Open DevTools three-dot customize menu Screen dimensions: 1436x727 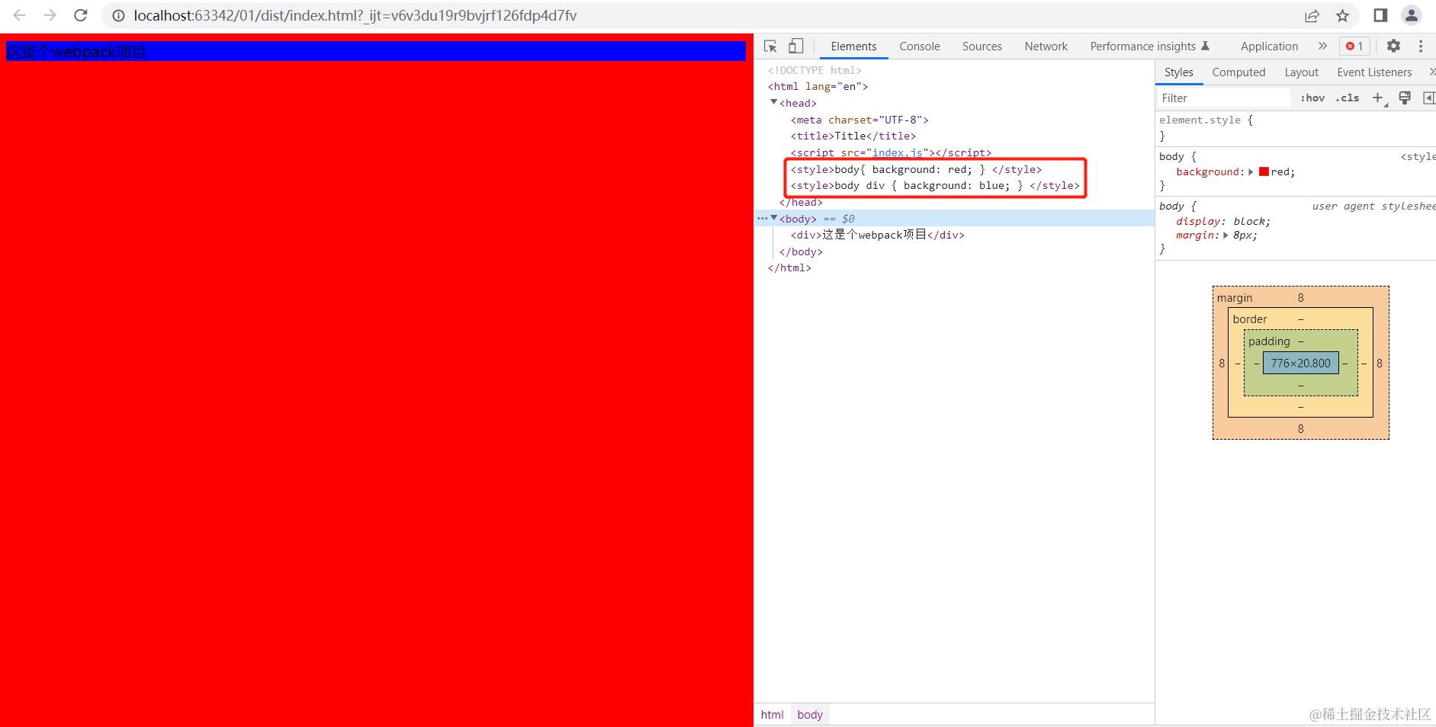click(x=1421, y=46)
